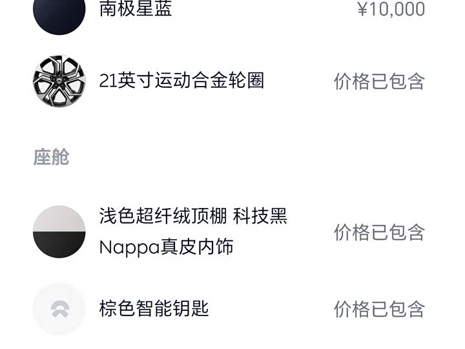
Task: Tap the 南极星蓝 color name label
Action: [136, 8]
